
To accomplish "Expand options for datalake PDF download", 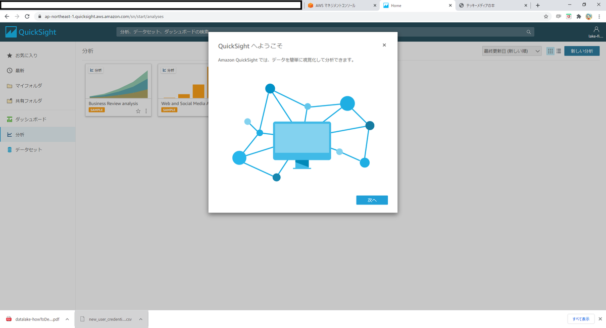I will (x=67, y=319).
